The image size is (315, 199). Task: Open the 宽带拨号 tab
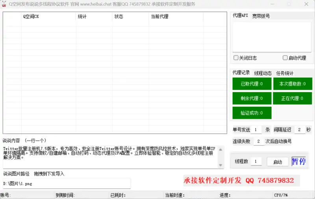point(261,16)
